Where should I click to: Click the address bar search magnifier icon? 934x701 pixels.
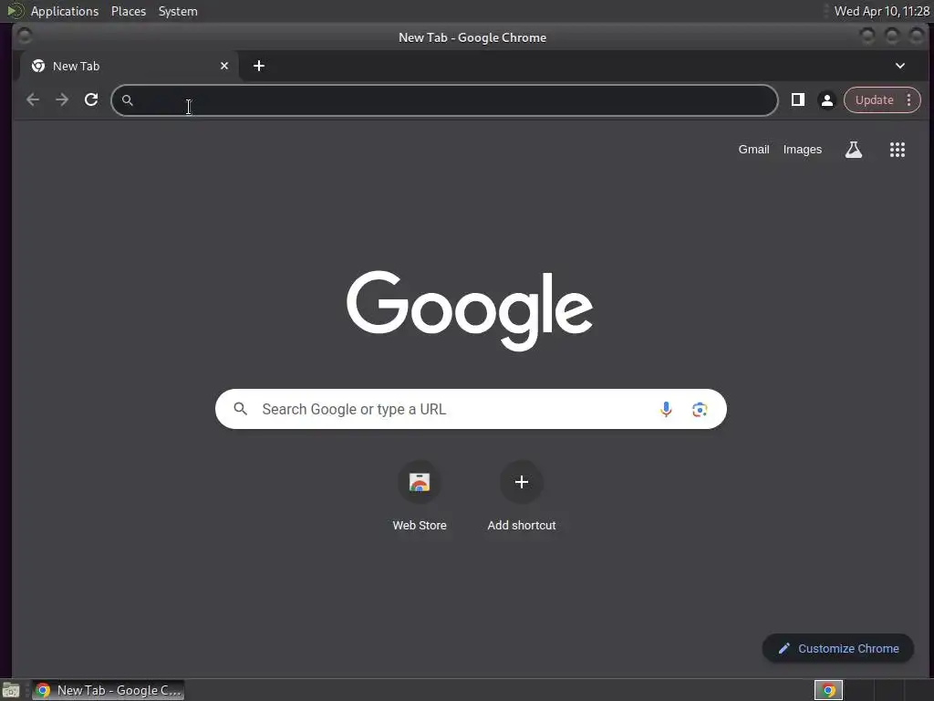tap(128, 100)
